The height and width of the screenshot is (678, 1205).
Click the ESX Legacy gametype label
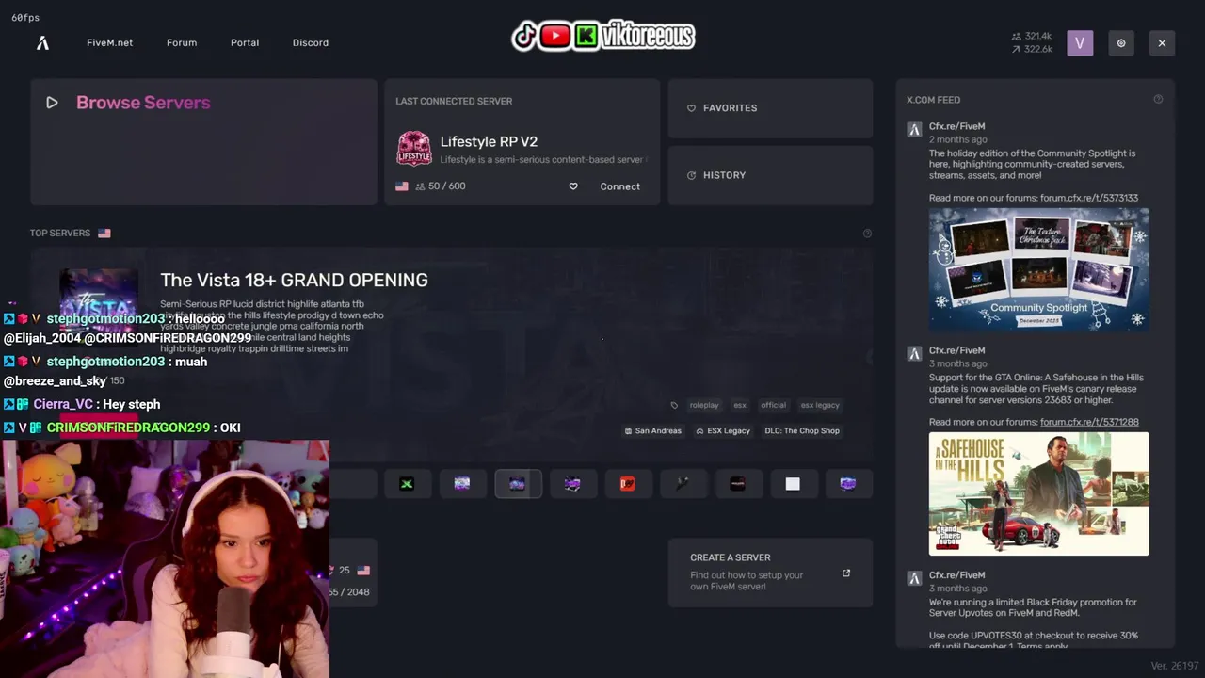(723, 431)
